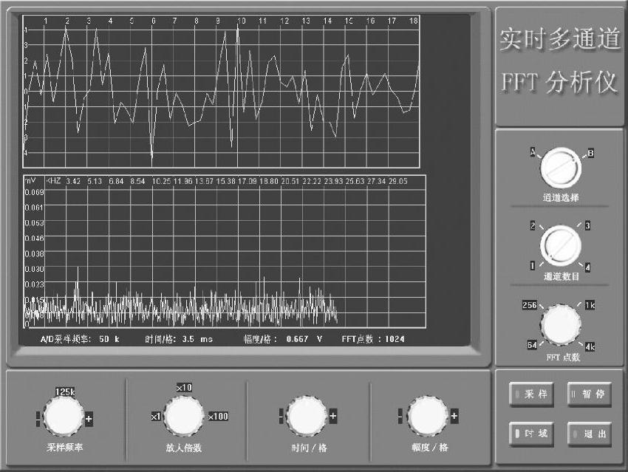Set channel count to 3
Image resolution: width=628 pixels, height=472 pixels.
click(587, 225)
